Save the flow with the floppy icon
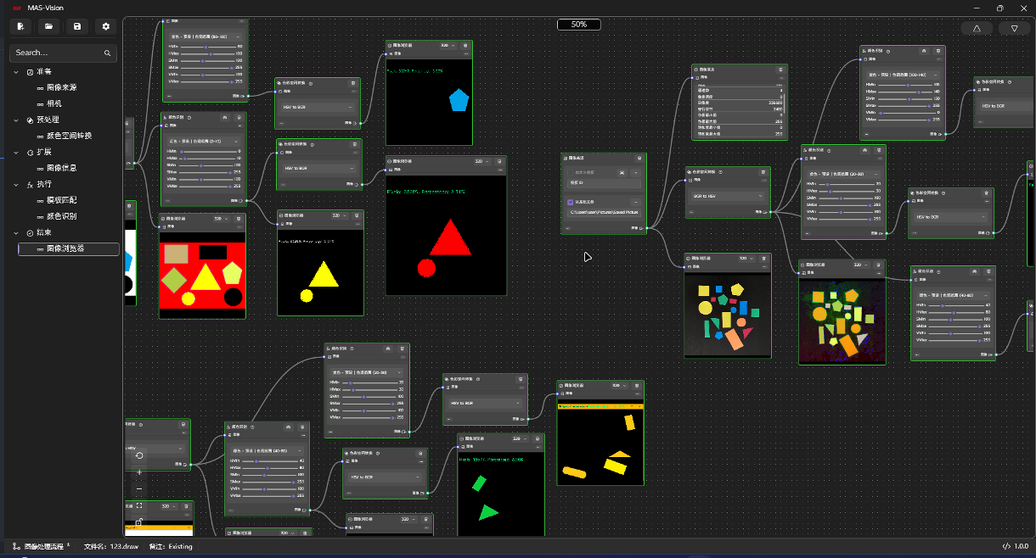This screenshot has height=558, width=1036. click(77, 26)
